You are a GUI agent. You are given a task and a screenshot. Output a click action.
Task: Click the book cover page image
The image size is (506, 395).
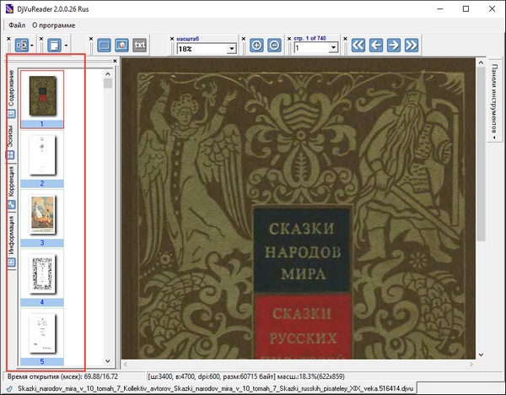pyautogui.click(x=299, y=208)
